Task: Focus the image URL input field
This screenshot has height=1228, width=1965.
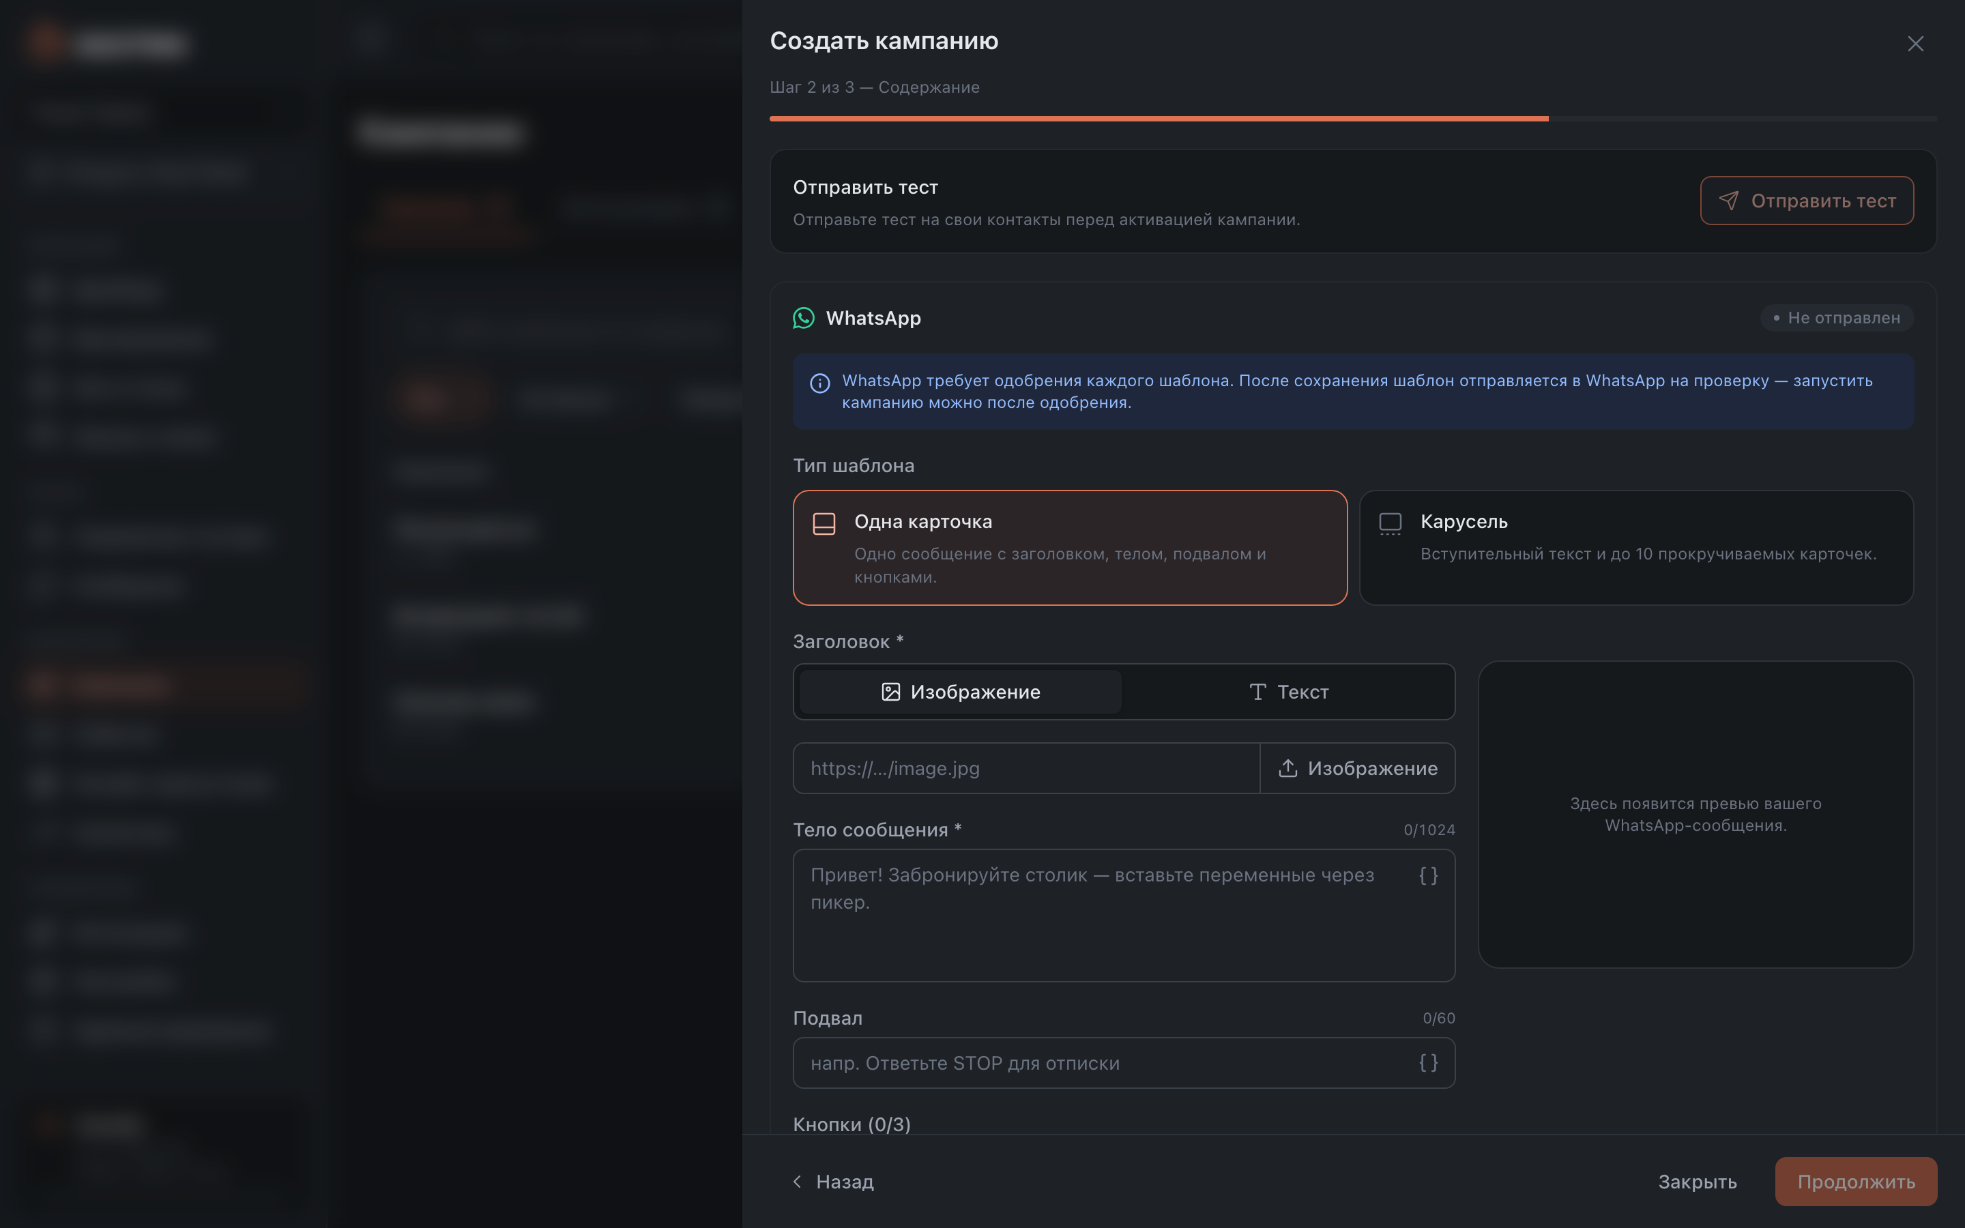Action: coord(1026,768)
